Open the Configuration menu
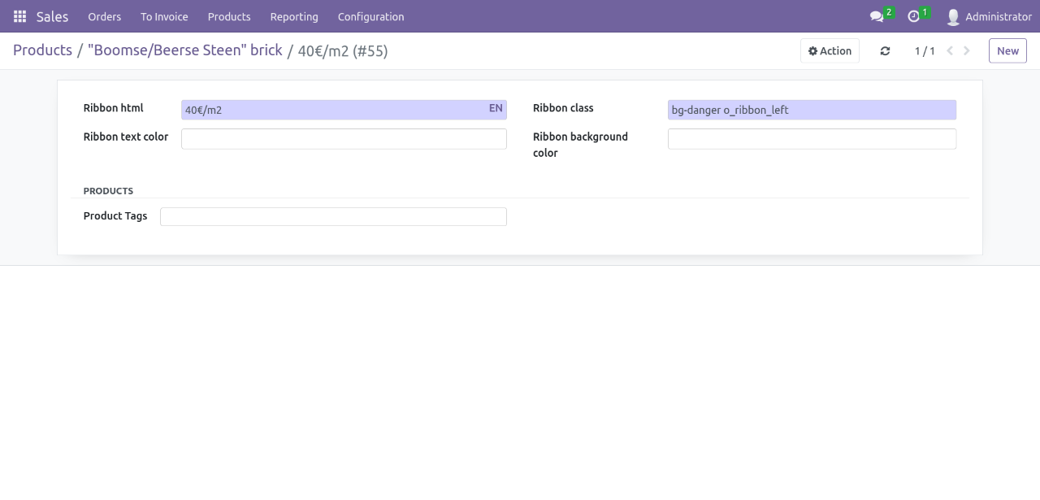Screen dimensions: 1040x500 click(370, 16)
